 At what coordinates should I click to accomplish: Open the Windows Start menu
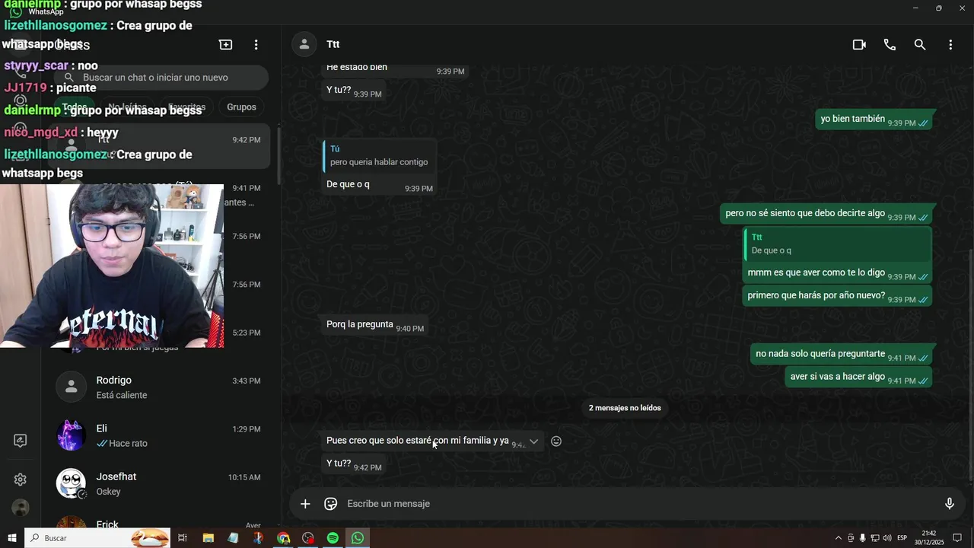tap(12, 538)
